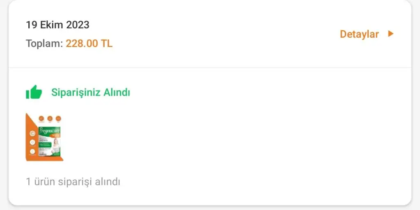The height and width of the screenshot is (210, 420).
Task: Click the 19 Ekim 2023 order date
Action: point(57,25)
